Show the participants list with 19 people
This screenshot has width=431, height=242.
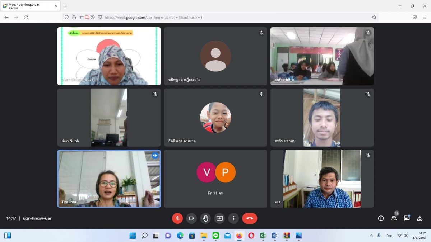point(394,218)
